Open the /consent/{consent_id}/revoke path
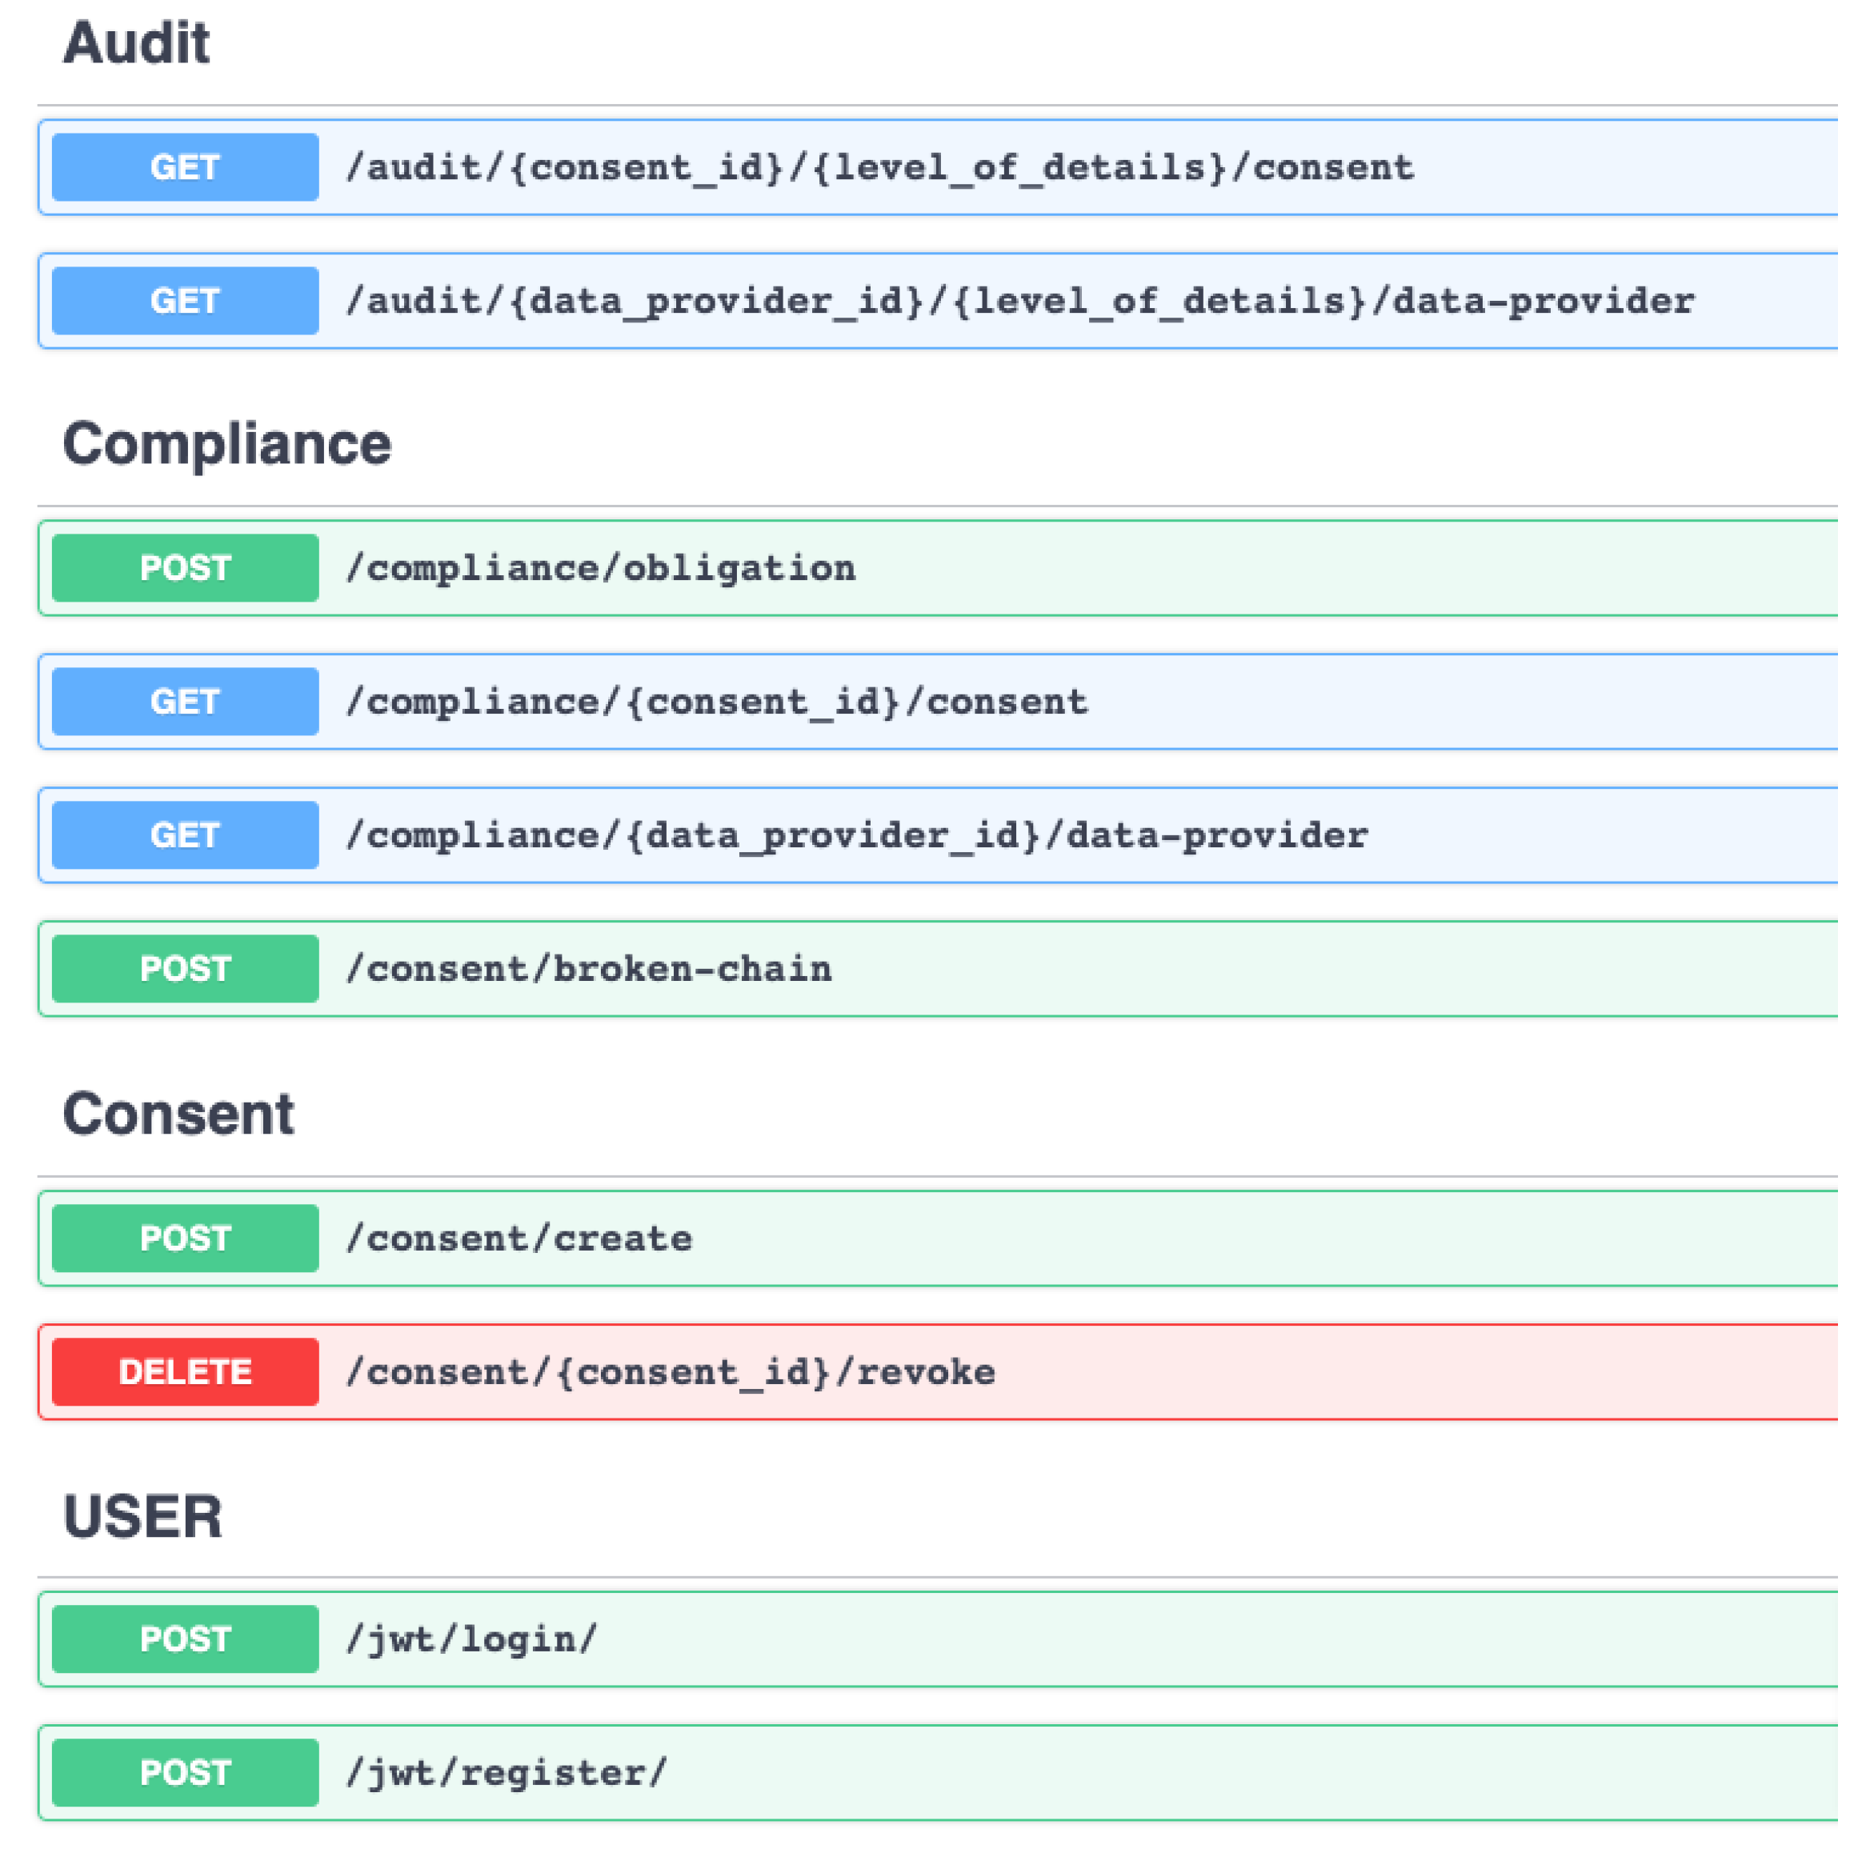Image resolution: width=1866 pixels, height=1861 pixels. (x=671, y=1372)
